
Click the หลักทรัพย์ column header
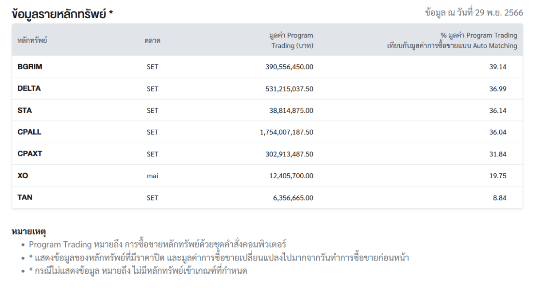[32, 40]
